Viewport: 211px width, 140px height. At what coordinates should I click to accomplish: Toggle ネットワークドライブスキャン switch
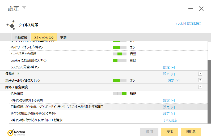pyautogui.click(x=120, y=47)
